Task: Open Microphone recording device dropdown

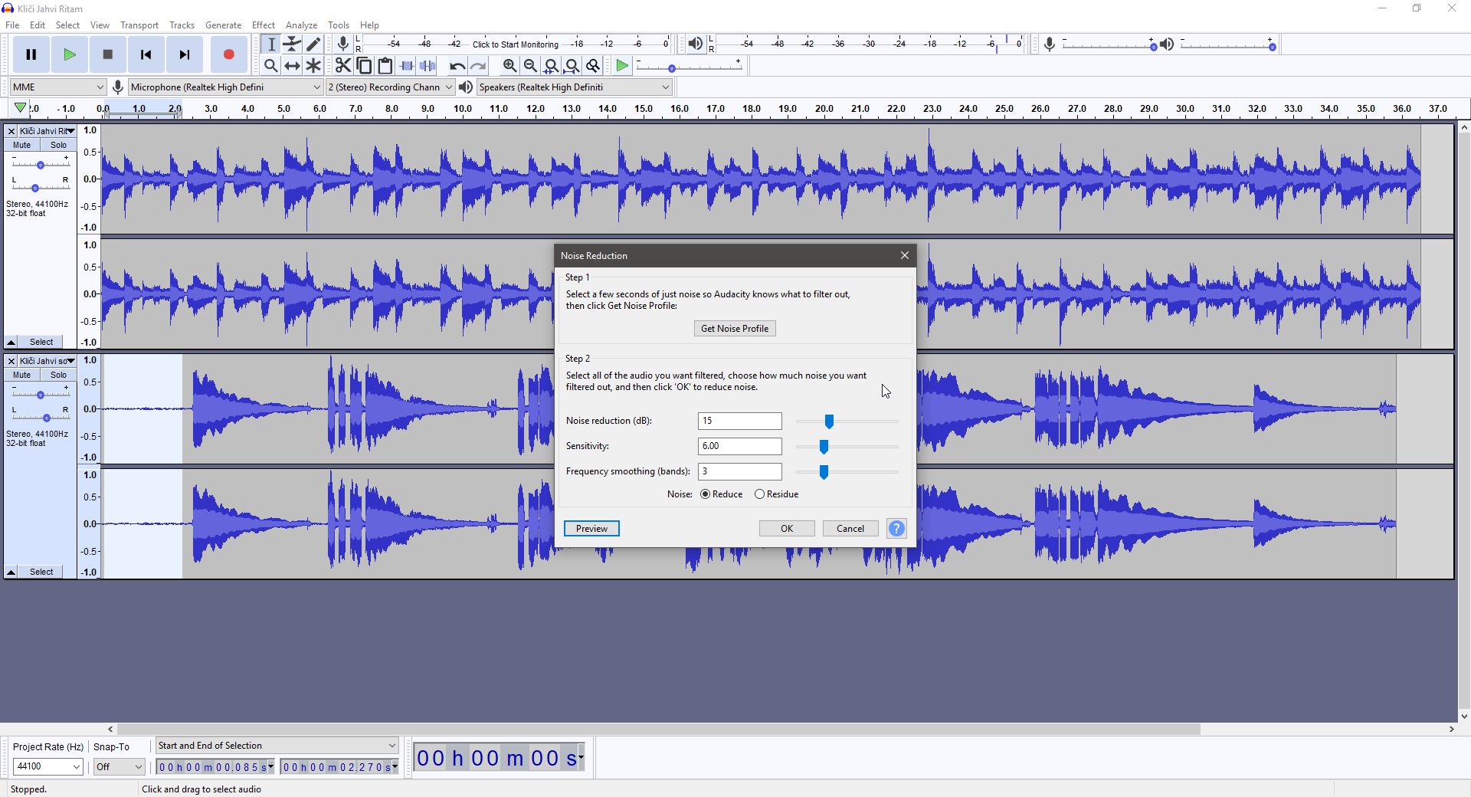Action: tap(225, 87)
